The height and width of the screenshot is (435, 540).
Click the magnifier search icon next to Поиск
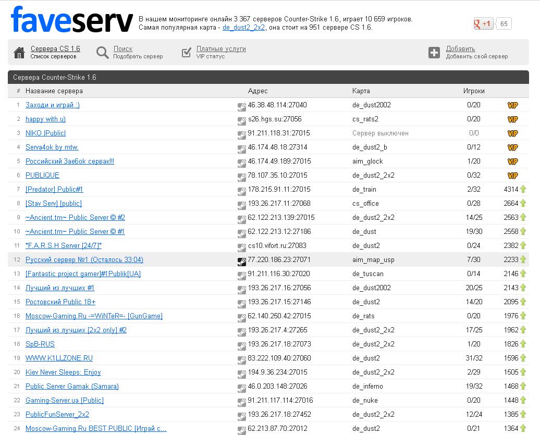(103, 53)
